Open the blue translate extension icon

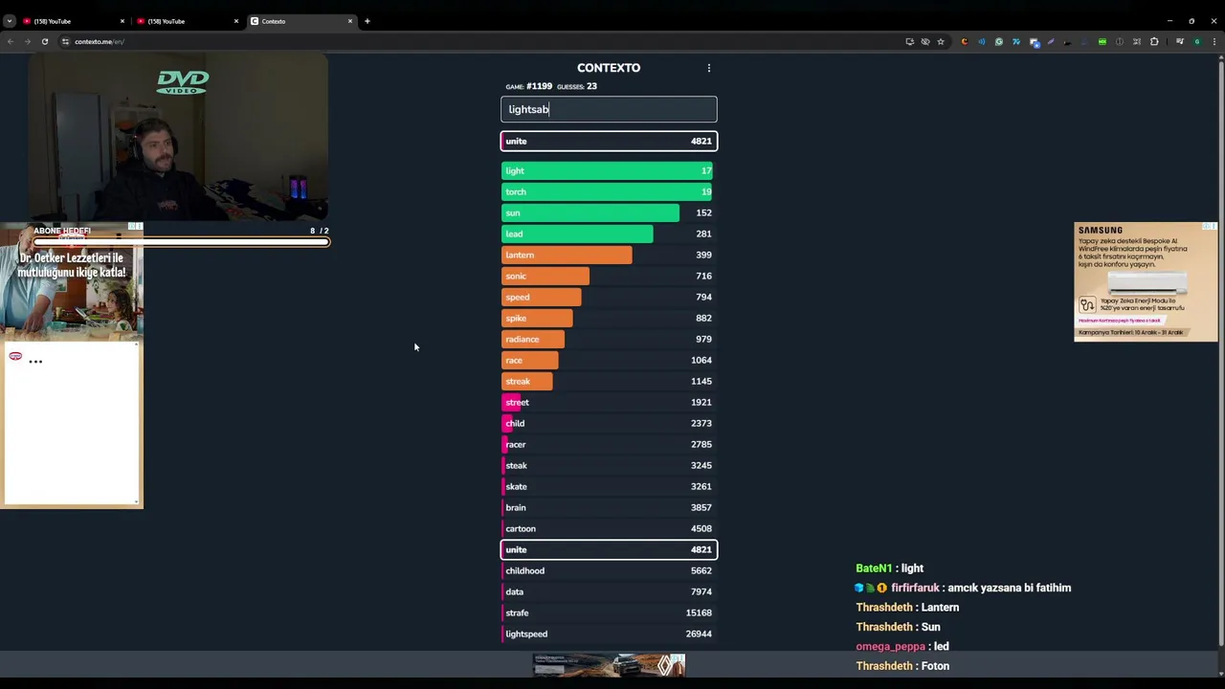[1015, 41]
